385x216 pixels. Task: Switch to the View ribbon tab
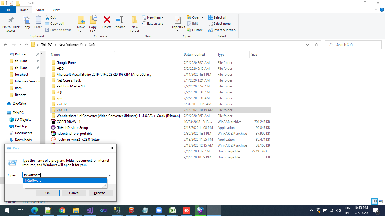(56, 10)
